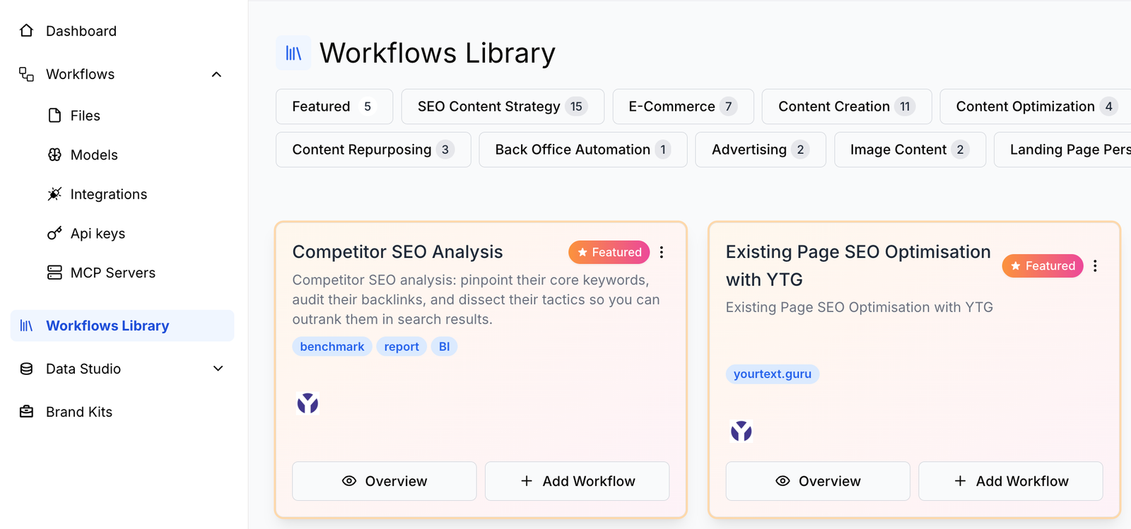Click the benchmark tag
This screenshot has width=1131, height=529.
(332, 347)
